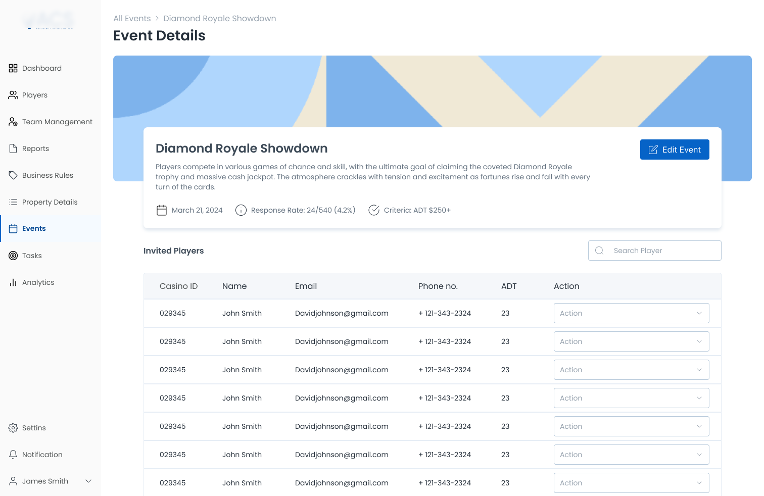
Task: Click the Casino ID column header
Action: click(x=178, y=286)
